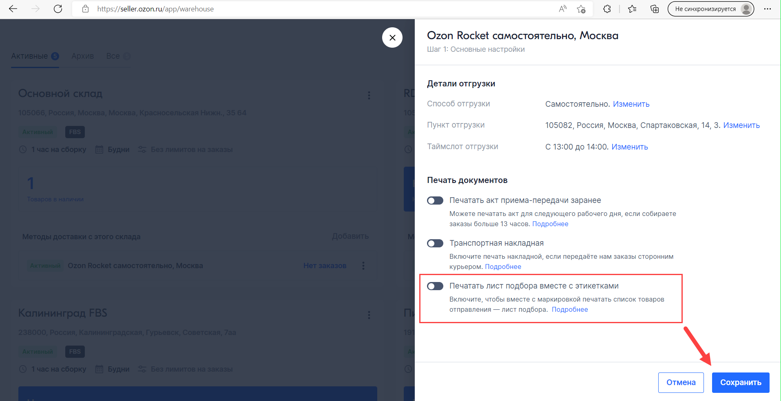Click the browser forward arrow

[36, 9]
